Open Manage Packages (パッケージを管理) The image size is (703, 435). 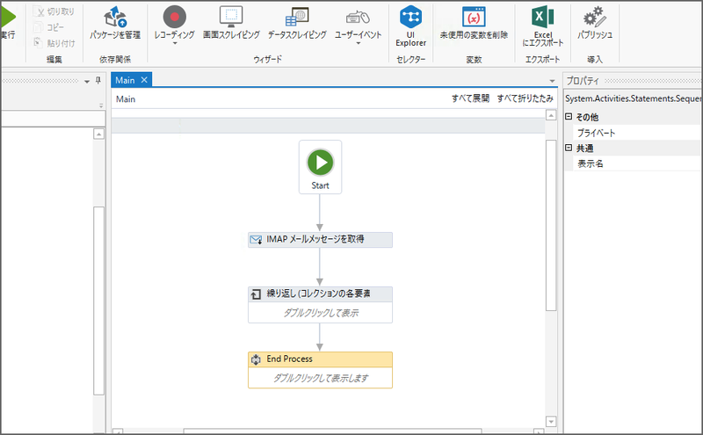[115, 23]
